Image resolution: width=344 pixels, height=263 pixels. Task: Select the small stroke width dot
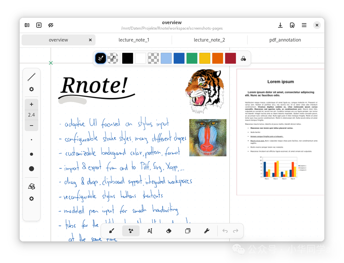(32, 140)
